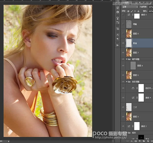This screenshot has width=153, height=143.
Task: Show the hidden 图层 8 layer
Action: 123,34
